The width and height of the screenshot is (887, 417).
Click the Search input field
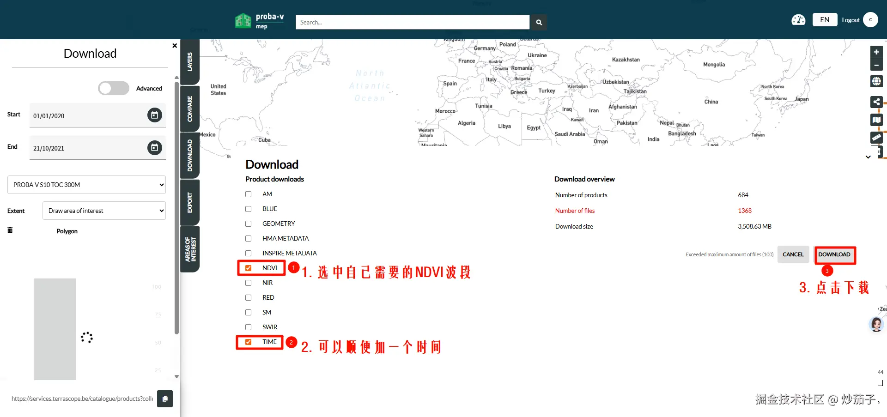click(x=413, y=22)
